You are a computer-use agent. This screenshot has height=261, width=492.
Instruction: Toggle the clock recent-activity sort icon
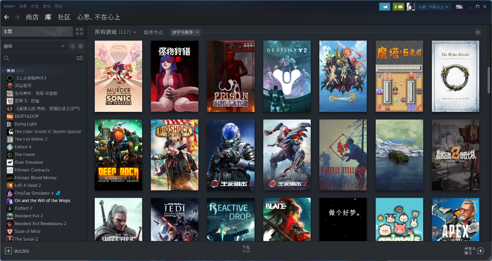pos(72,46)
